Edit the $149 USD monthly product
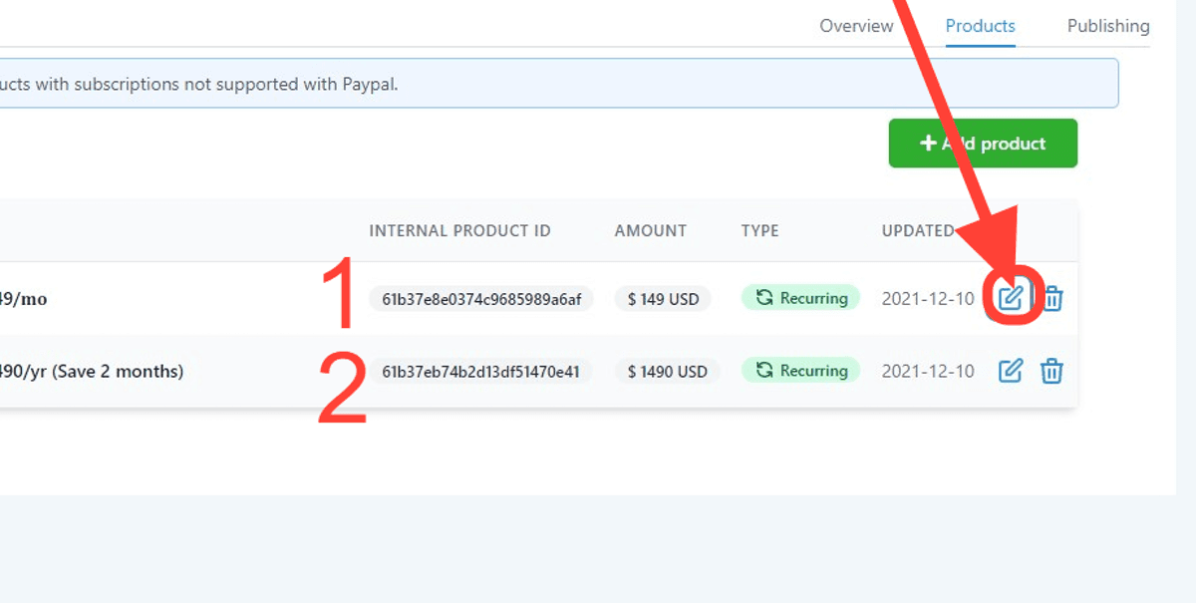The height and width of the screenshot is (604, 1196). tap(1011, 298)
